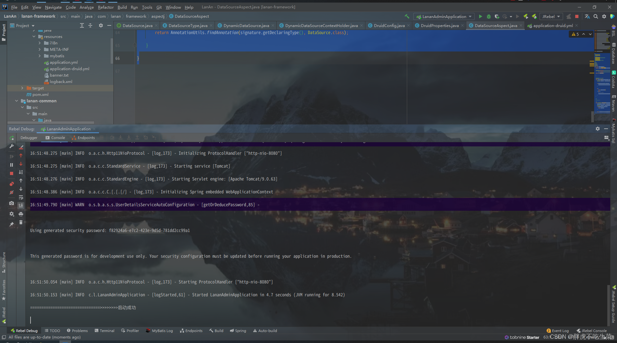Open Maven side panel
This screenshot has width=617, height=343.
613,103
